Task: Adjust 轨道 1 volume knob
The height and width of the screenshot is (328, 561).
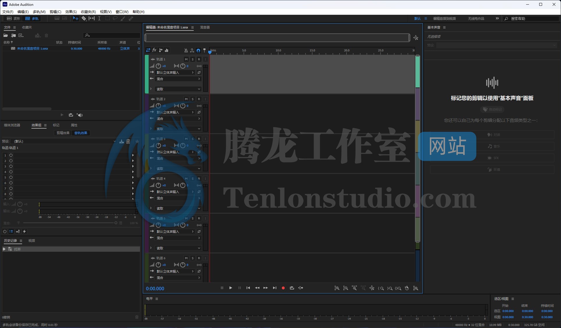Action: [x=158, y=66]
